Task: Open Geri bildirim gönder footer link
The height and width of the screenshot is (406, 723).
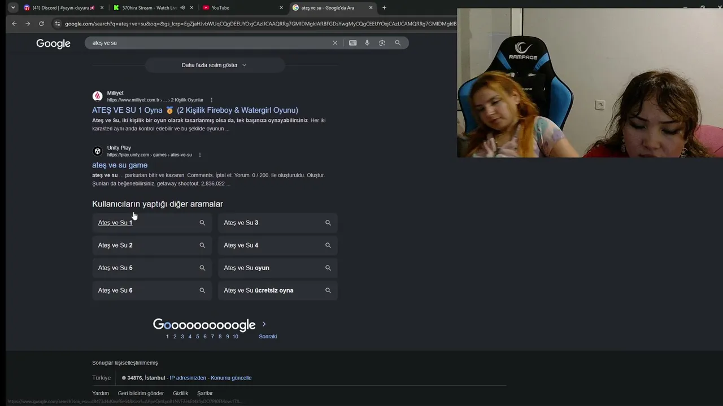Action: click(141, 393)
